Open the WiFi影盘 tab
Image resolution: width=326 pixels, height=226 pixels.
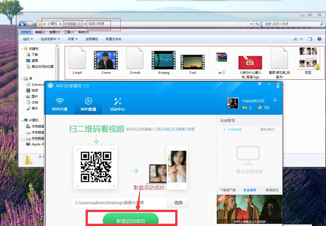pos(88,105)
